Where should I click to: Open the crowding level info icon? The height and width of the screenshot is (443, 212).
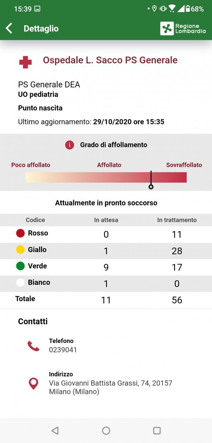coord(70,145)
